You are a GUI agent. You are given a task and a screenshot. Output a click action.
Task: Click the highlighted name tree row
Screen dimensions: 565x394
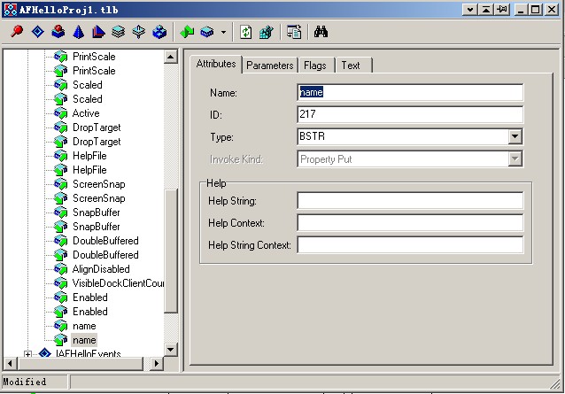(x=84, y=340)
